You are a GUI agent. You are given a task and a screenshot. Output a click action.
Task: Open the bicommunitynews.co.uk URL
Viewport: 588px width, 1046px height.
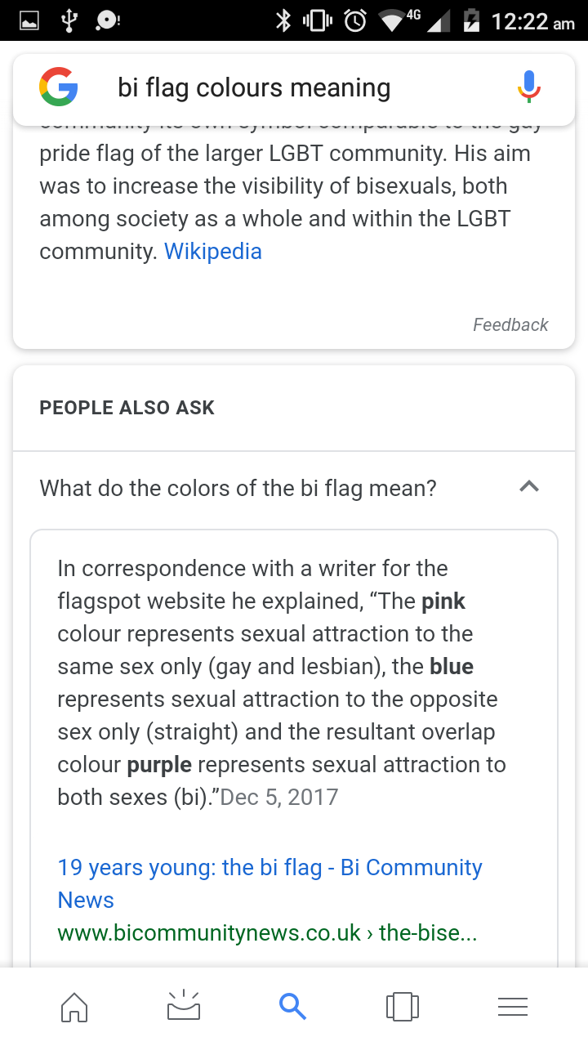267,933
